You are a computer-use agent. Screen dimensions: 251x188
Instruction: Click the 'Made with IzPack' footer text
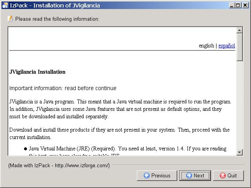click(x=59, y=165)
